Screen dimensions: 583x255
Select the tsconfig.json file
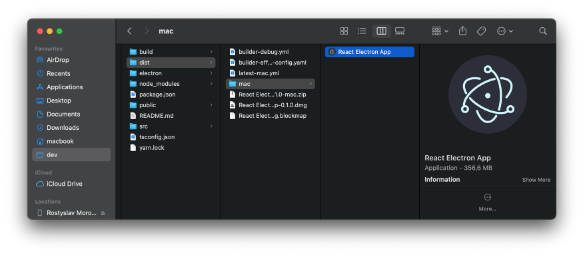pos(171,136)
